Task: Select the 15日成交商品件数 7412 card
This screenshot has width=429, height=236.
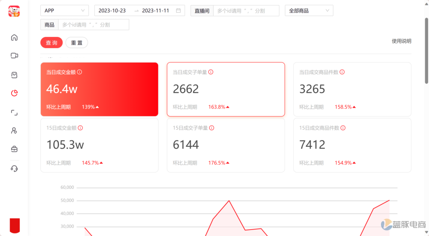Action: (352, 145)
